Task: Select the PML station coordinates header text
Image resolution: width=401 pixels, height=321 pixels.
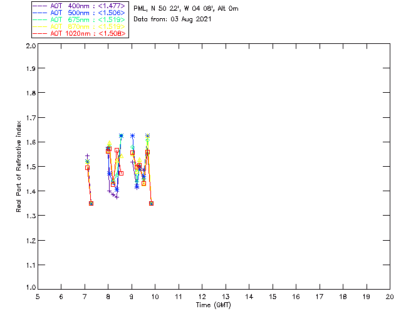Action: click(x=186, y=9)
